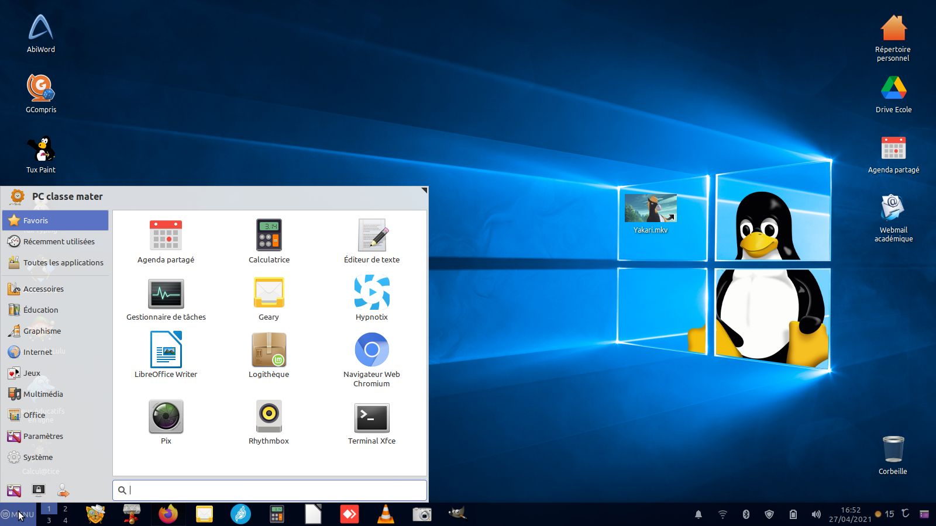Click the purple window icon at tray end

tap(924, 514)
